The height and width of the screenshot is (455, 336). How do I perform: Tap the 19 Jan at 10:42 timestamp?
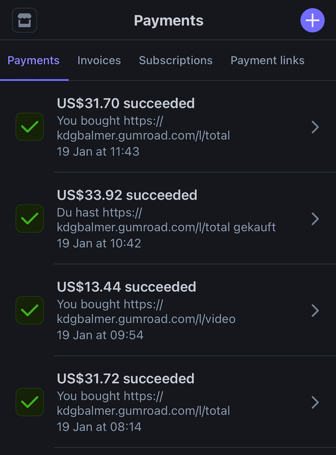[99, 244]
